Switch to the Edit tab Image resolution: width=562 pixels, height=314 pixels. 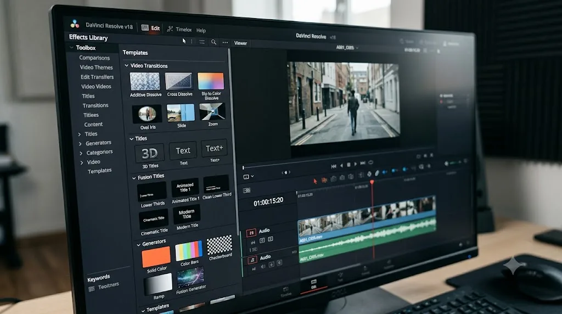pyautogui.click(x=150, y=29)
